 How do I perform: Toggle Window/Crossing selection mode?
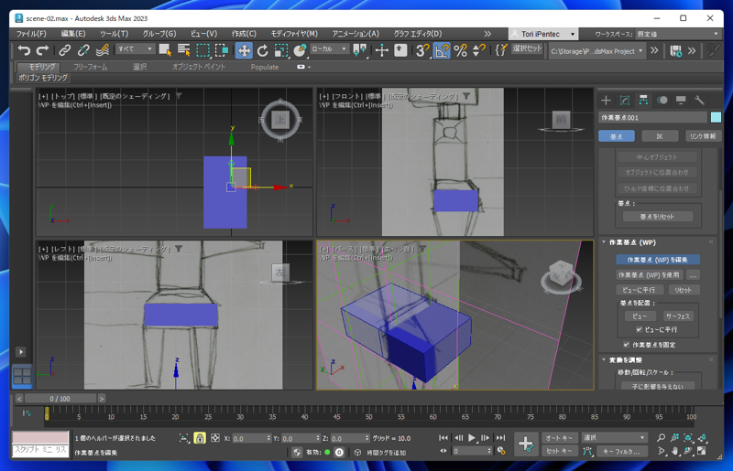(x=222, y=50)
